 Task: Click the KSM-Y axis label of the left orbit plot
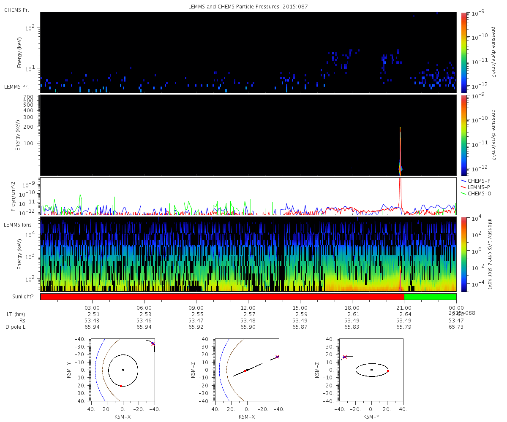pos(69,370)
